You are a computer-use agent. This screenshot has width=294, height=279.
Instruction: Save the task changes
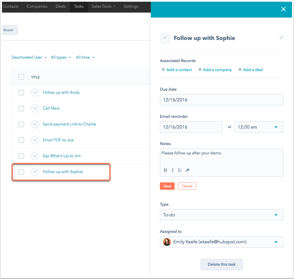(167, 186)
